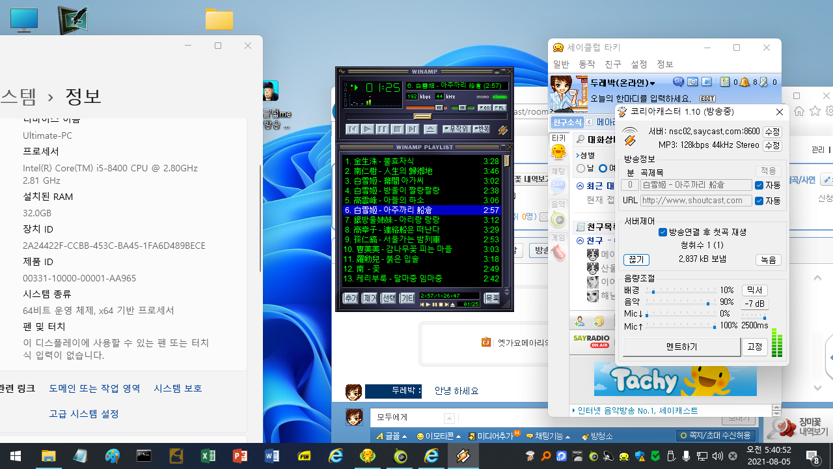833x469 pixels.
Task: Toggle 자동 checkbox beside song title field
Action: point(759,186)
